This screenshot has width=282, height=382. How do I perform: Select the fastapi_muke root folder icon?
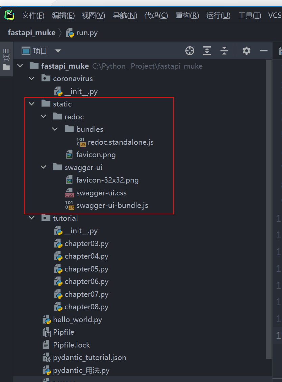(34, 66)
